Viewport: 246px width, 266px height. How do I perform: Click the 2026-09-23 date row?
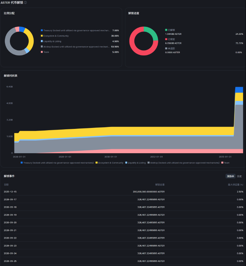(123, 246)
